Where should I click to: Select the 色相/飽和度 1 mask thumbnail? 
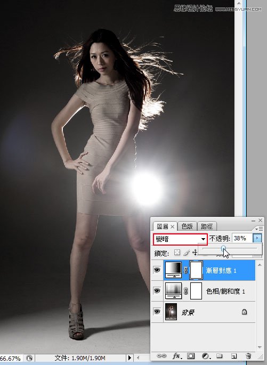click(196, 291)
